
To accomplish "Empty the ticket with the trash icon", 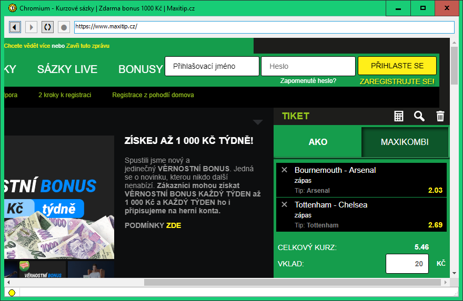I will [x=440, y=116].
